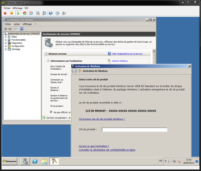Screen dimensions: 201x171
Task: Click "Qu'est-ce que l'activation ?" link
Action: [94, 146]
